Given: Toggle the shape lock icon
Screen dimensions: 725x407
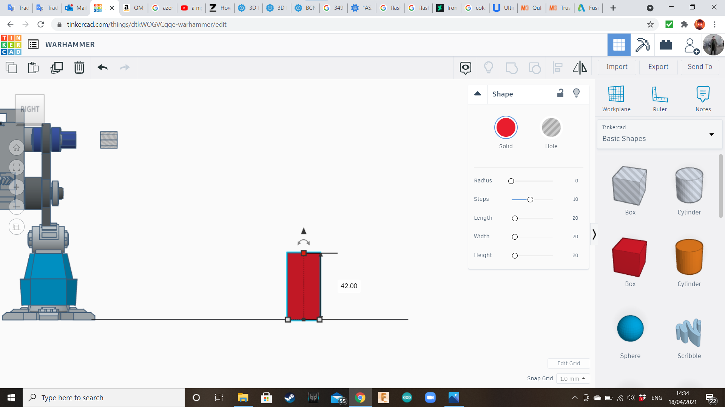Looking at the screenshot, I should click(x=560, y=93).
